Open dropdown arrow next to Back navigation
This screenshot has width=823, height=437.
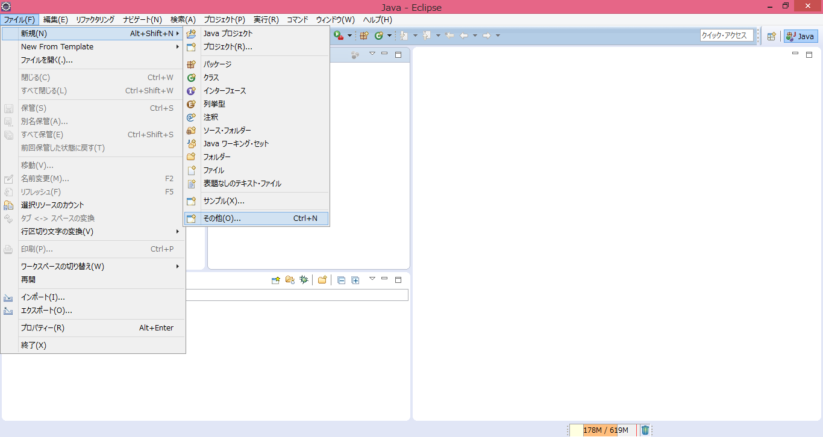click(475, 36)
